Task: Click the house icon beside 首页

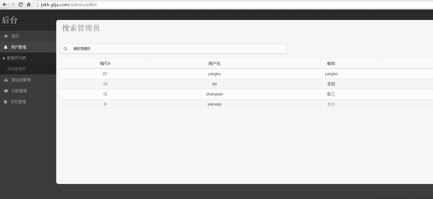Action: 6,36
